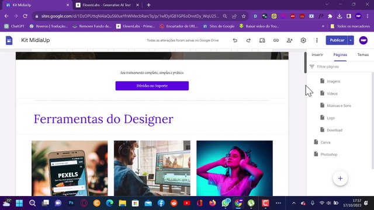Click the Publicar button
Screen dimensions: 374x210
click(337, 40)
